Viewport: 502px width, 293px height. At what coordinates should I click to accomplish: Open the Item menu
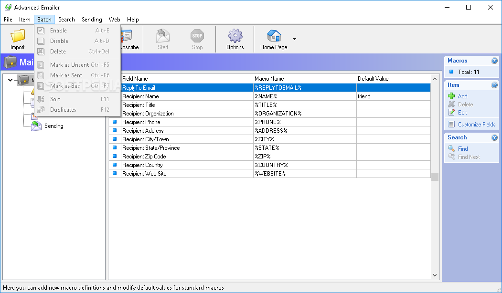[x=25, y=20]
